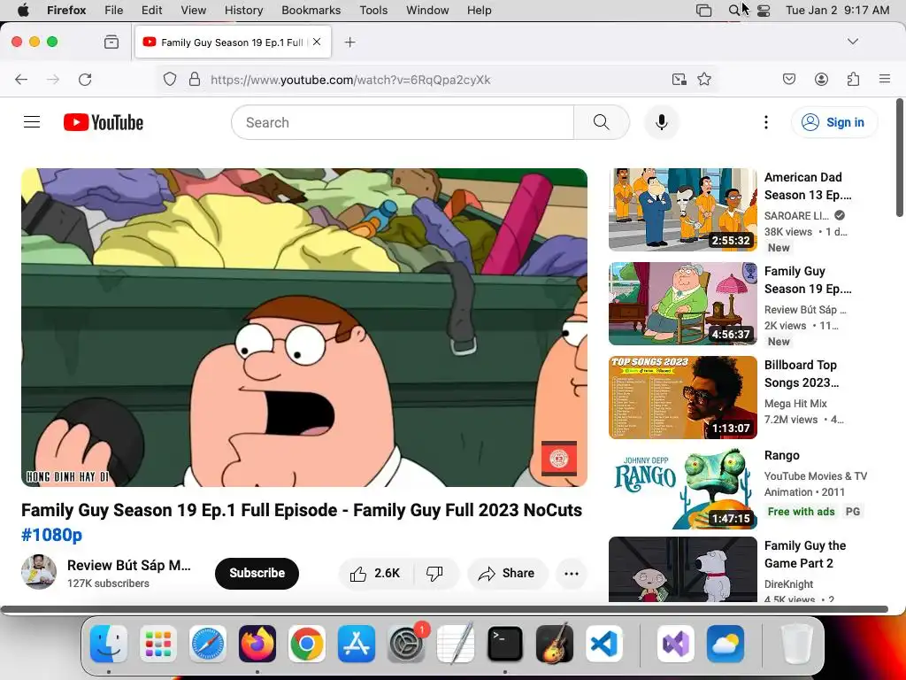Open the Help menu
This screenshot has width=906, height=680.
(x=479, y=11)
